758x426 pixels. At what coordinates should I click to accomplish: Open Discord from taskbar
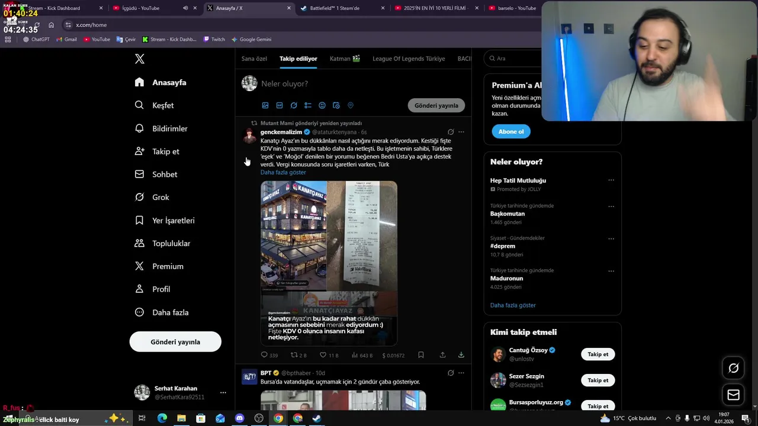239,418
